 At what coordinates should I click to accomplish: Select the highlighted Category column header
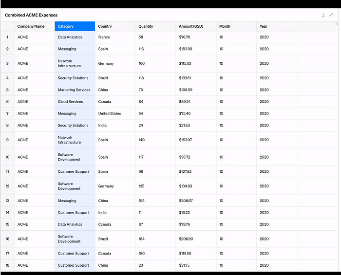click(x=75, y=26)
